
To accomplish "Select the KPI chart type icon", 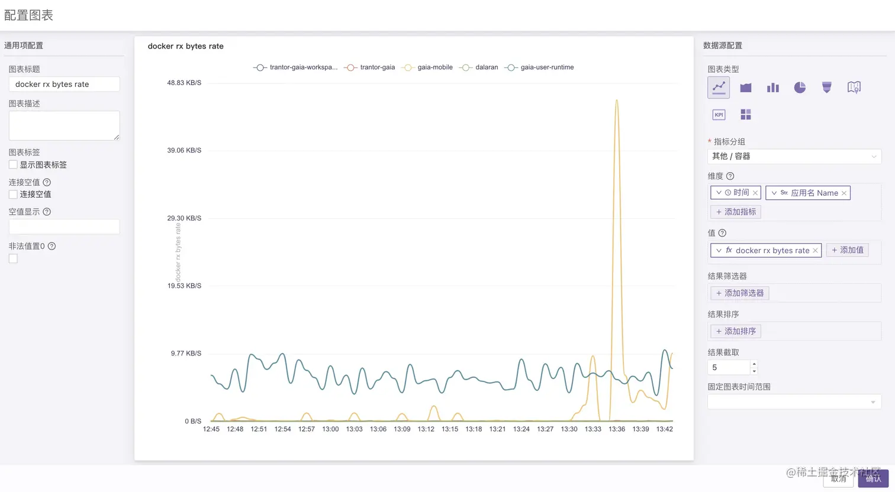I will 719,115.
